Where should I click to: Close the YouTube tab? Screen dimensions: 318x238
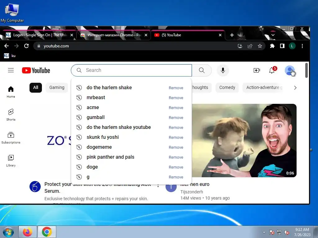(x=220, y=35)
